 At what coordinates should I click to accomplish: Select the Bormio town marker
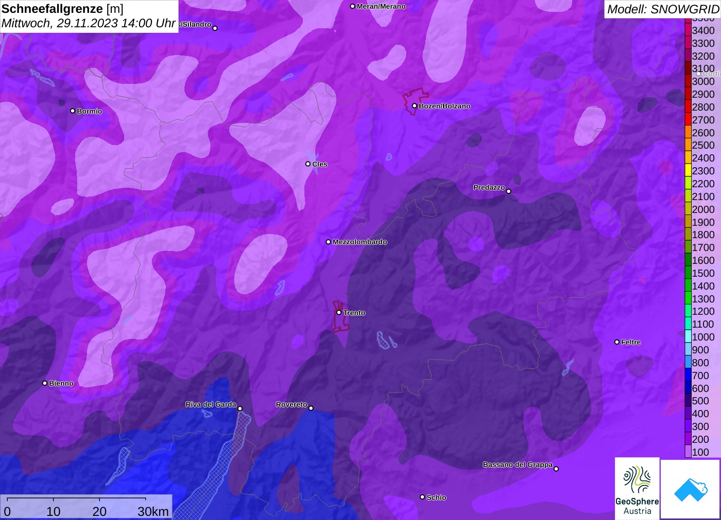click(x=73, y=111)
